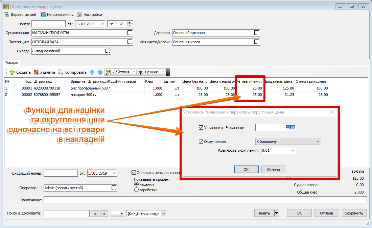Select the наценки radio button
Screen dimensions: 372x228
pyautogui.click(x=136, y=184)
